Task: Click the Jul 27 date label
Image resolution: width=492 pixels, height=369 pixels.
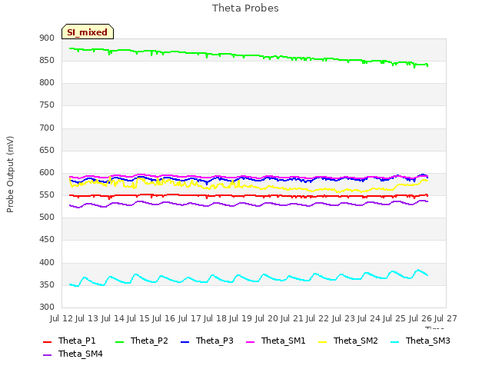Action: (x=446, y=318)
